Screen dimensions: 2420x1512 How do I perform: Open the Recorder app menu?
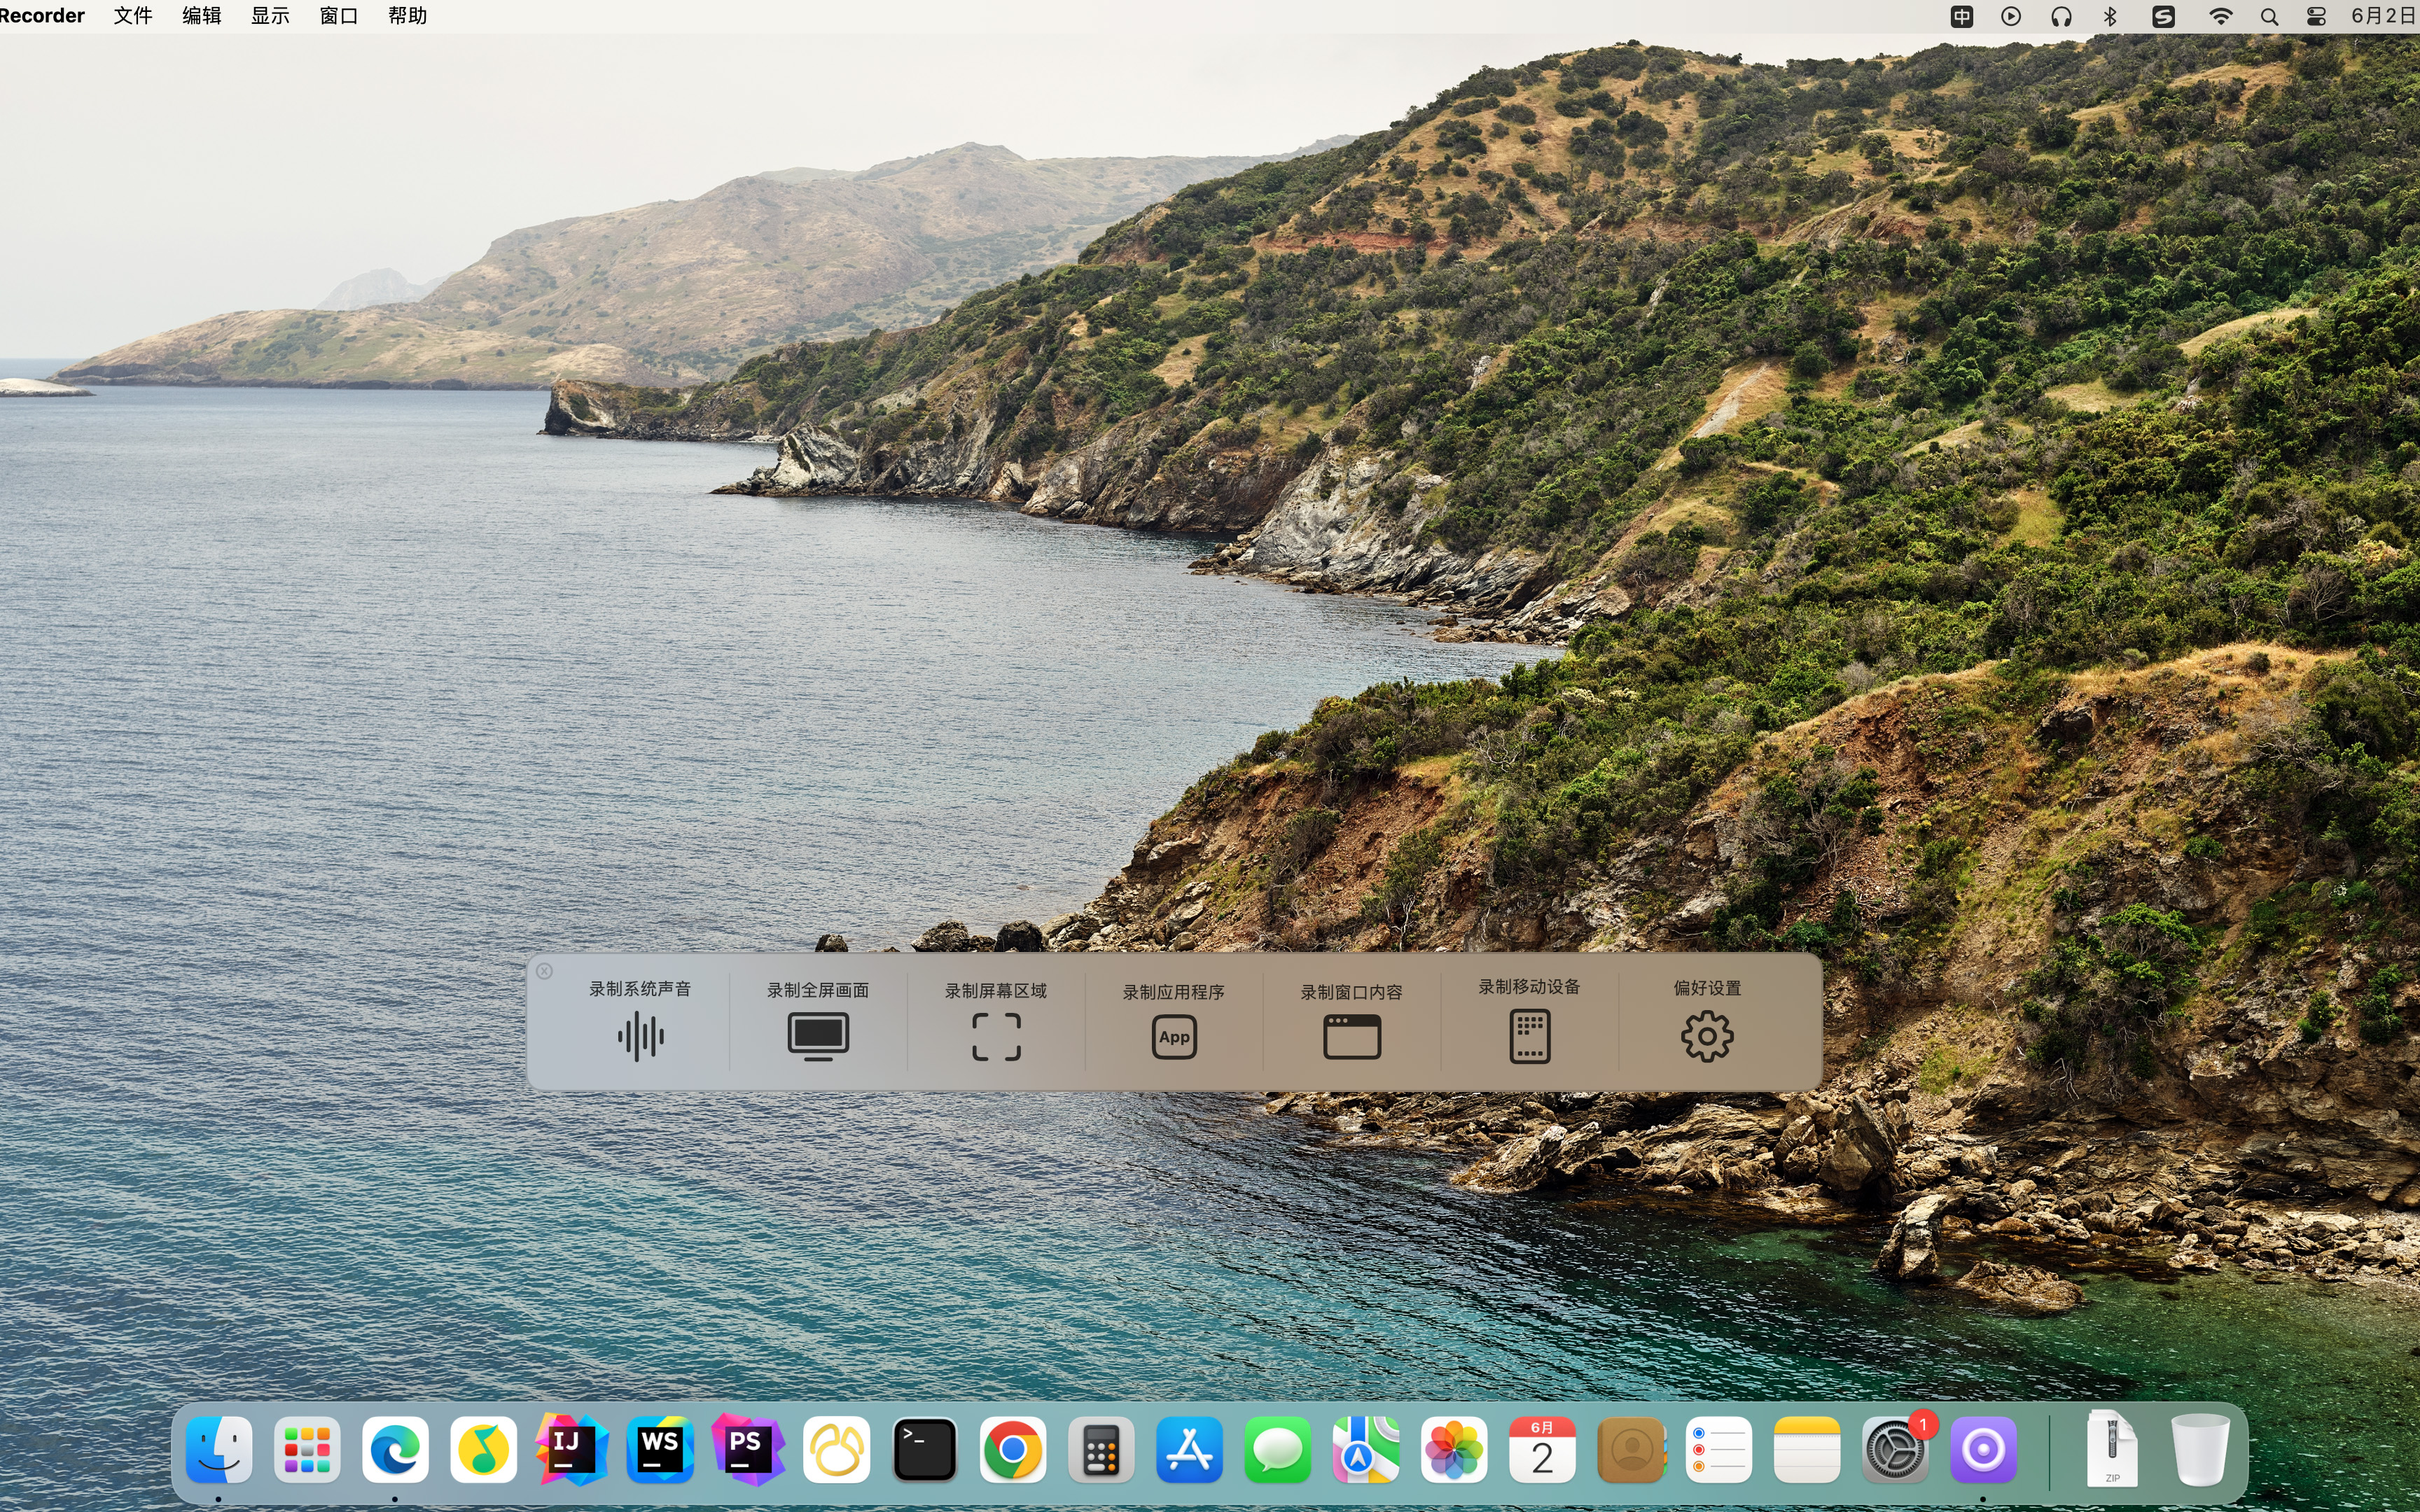click(42, 16)
